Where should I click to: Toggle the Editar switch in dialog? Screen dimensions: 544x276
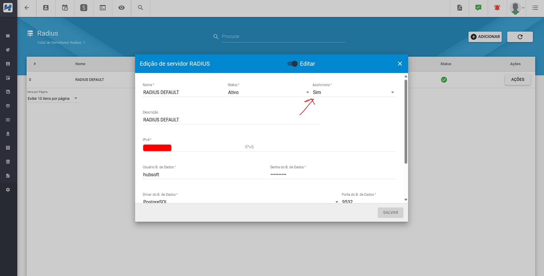pos(293,64)
